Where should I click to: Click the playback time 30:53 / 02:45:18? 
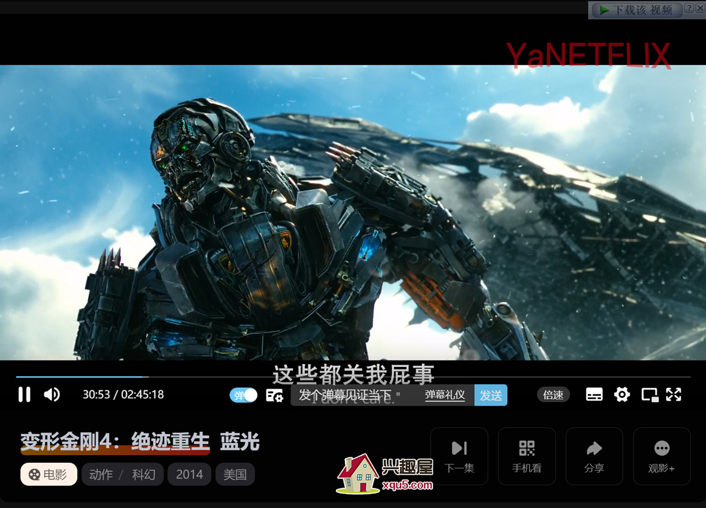click(123, 395)
